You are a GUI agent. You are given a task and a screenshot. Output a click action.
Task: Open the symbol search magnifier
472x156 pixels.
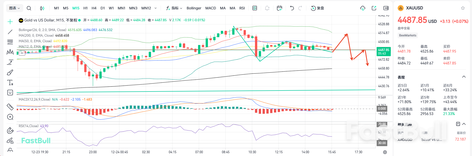29,8
